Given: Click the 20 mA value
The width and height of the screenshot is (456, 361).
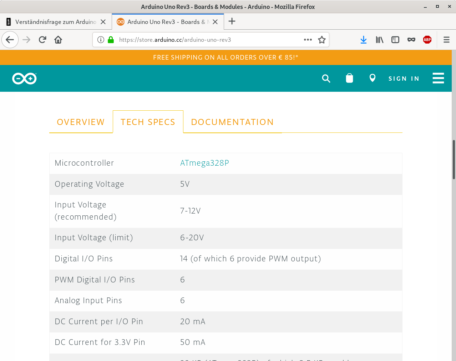Looking at the screenshot, I should point(193,322).
